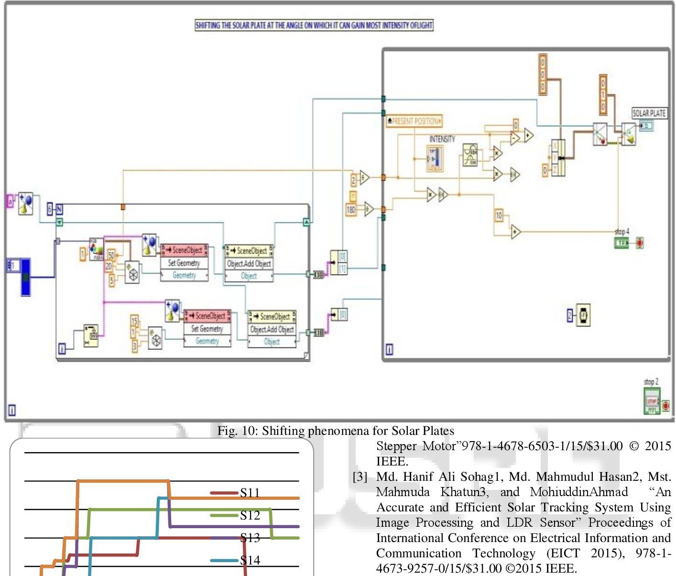Click the 0 1 0 array constant

click(603, 95)
